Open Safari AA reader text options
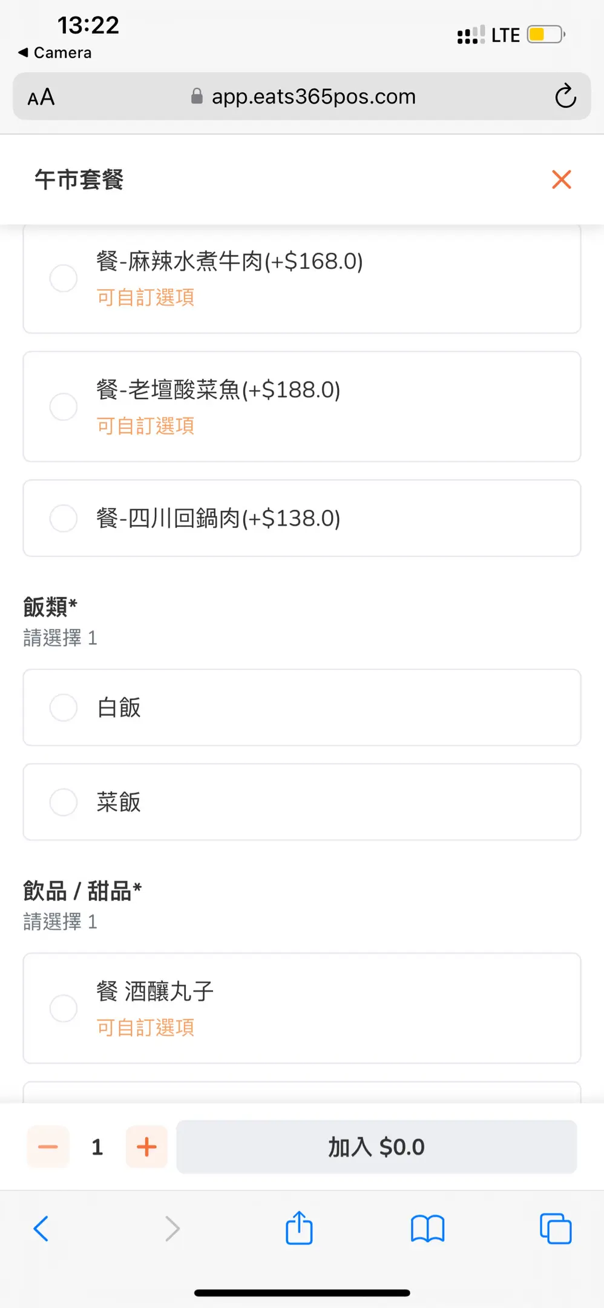Viewport: 604px width, 1308px height. pyautogui.click(x=41, y=97)
